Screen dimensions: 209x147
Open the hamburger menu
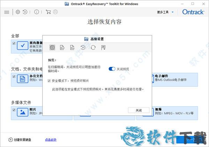click(x=7, y=12)
